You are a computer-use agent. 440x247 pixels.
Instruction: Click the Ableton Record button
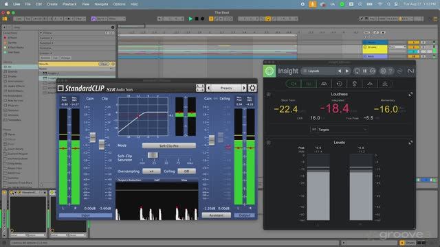click(x=202, y=19)
